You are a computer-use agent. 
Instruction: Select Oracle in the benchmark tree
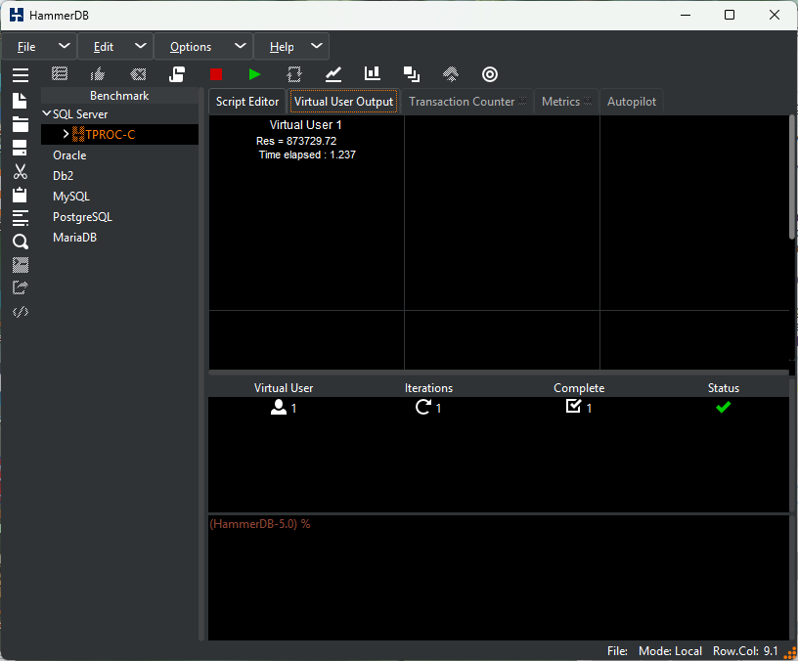pyautogui.click(x=69, y=155)
